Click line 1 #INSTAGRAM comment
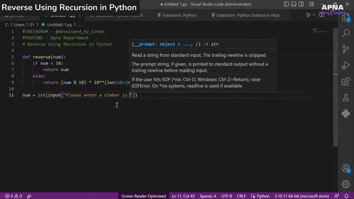354x199 pixels. click(63, 32)
